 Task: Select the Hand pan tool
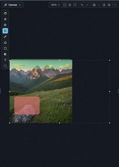click(x=5, y=13)
